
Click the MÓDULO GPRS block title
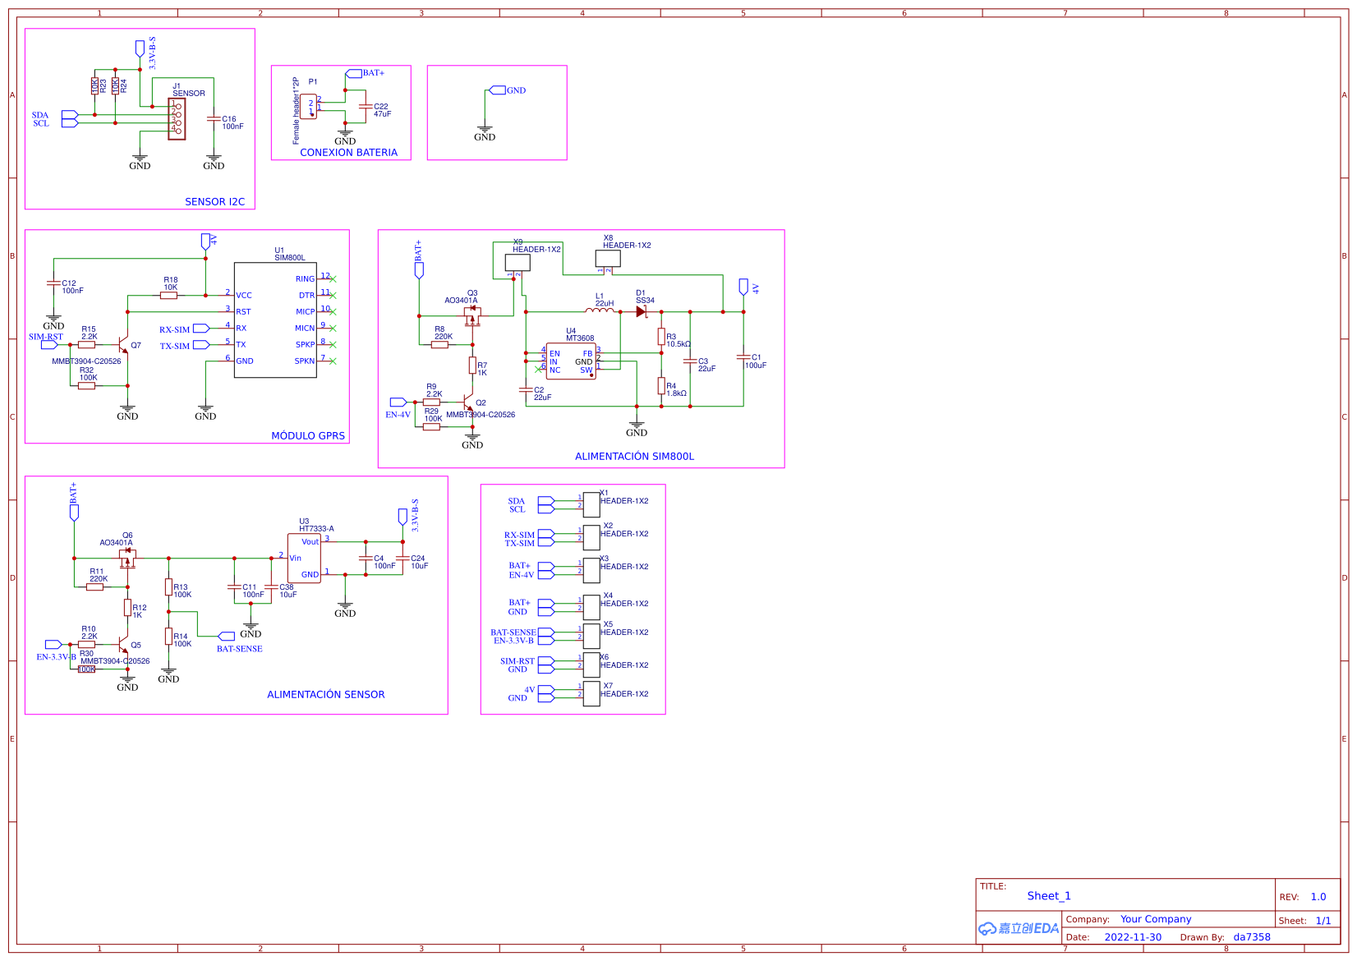pyautogui.click(x=308, y=436)
